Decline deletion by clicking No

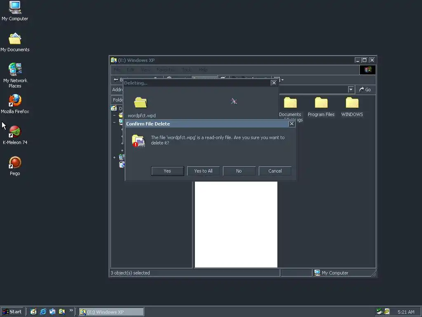click(x=239, y=171)
